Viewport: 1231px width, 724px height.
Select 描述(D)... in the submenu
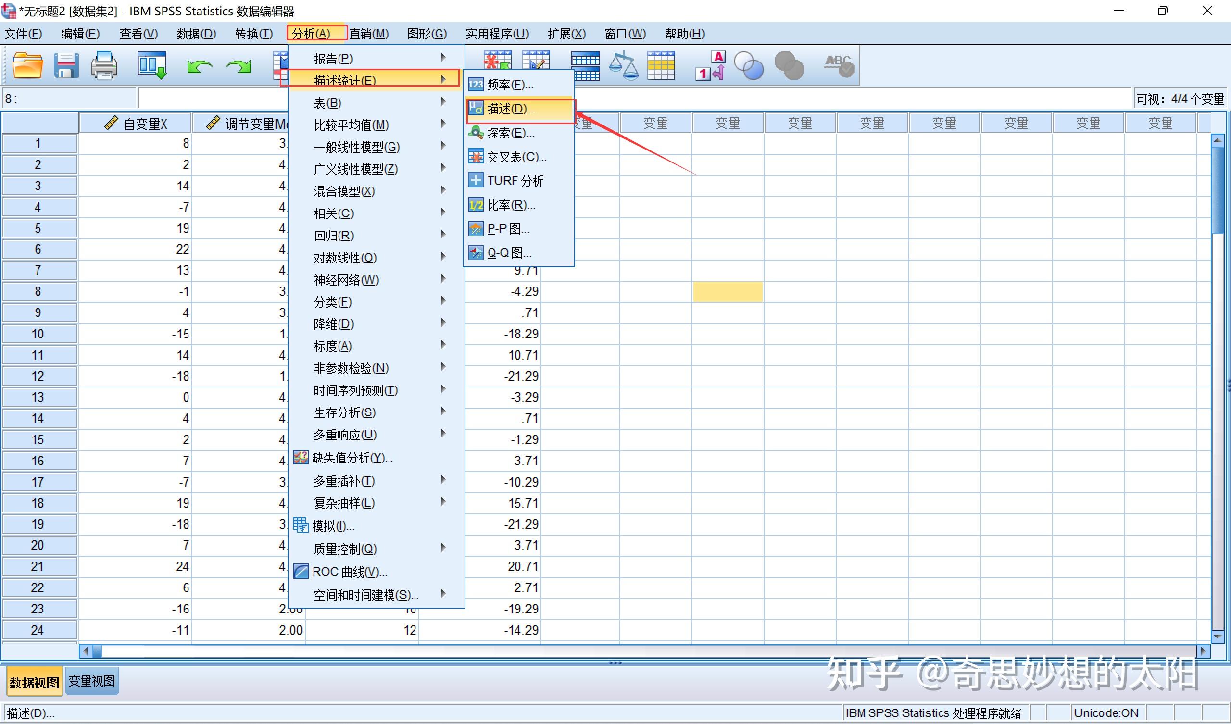tap(520, 109)
